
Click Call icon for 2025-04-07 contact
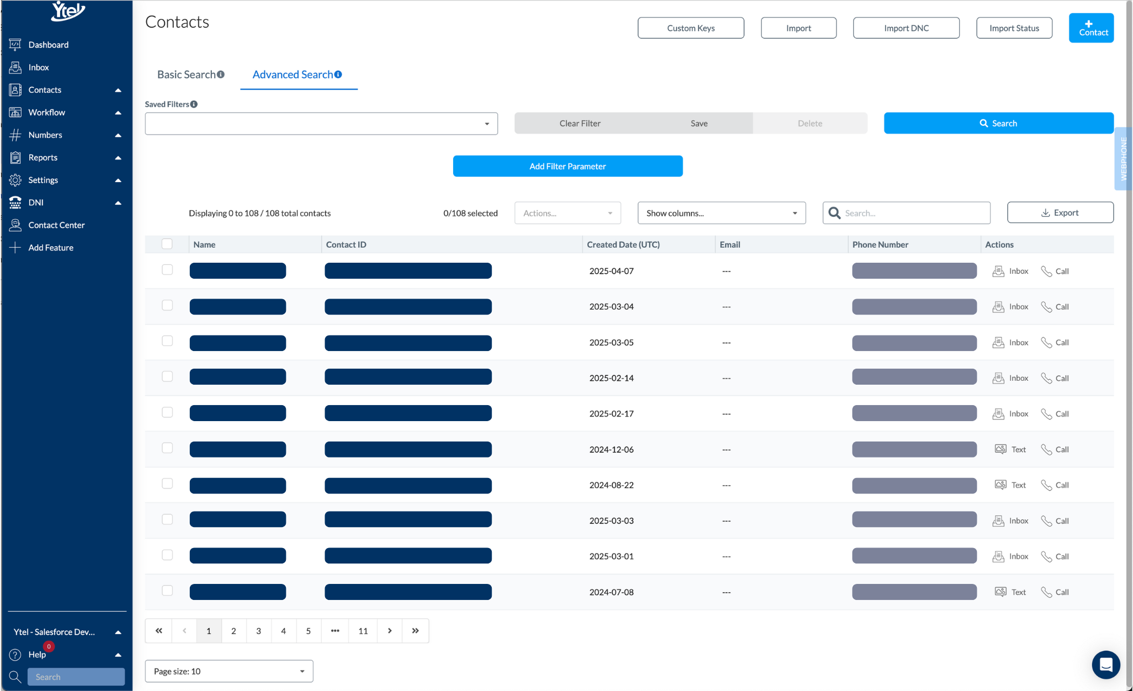1046,271
